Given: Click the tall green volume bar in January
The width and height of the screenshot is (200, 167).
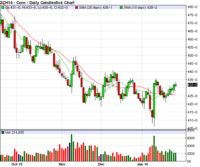Looking at the screenshot, I should coord(154,149).
